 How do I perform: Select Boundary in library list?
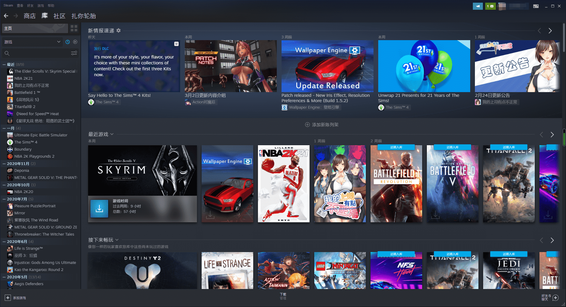23,149
